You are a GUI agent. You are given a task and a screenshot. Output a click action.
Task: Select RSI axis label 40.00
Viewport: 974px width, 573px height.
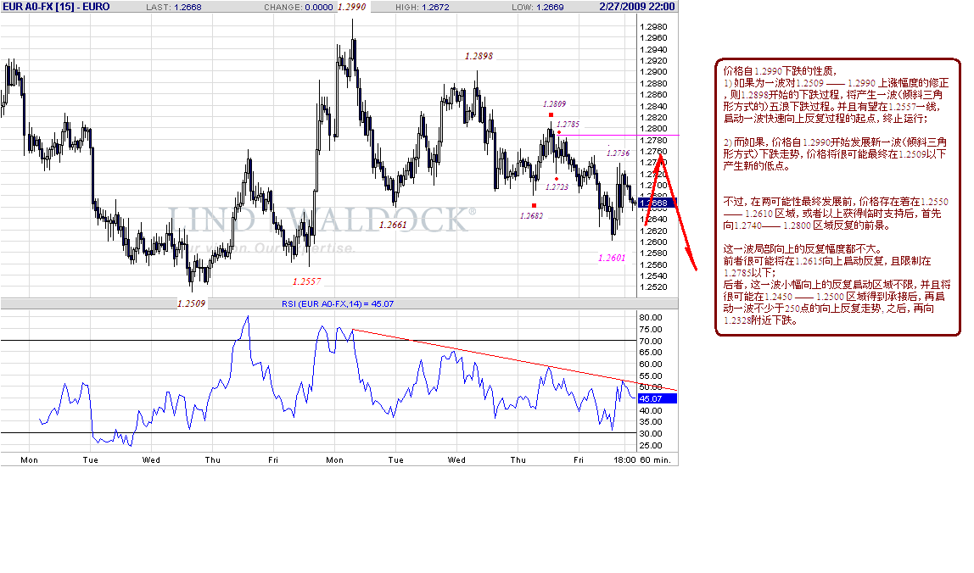click(651, 411)
